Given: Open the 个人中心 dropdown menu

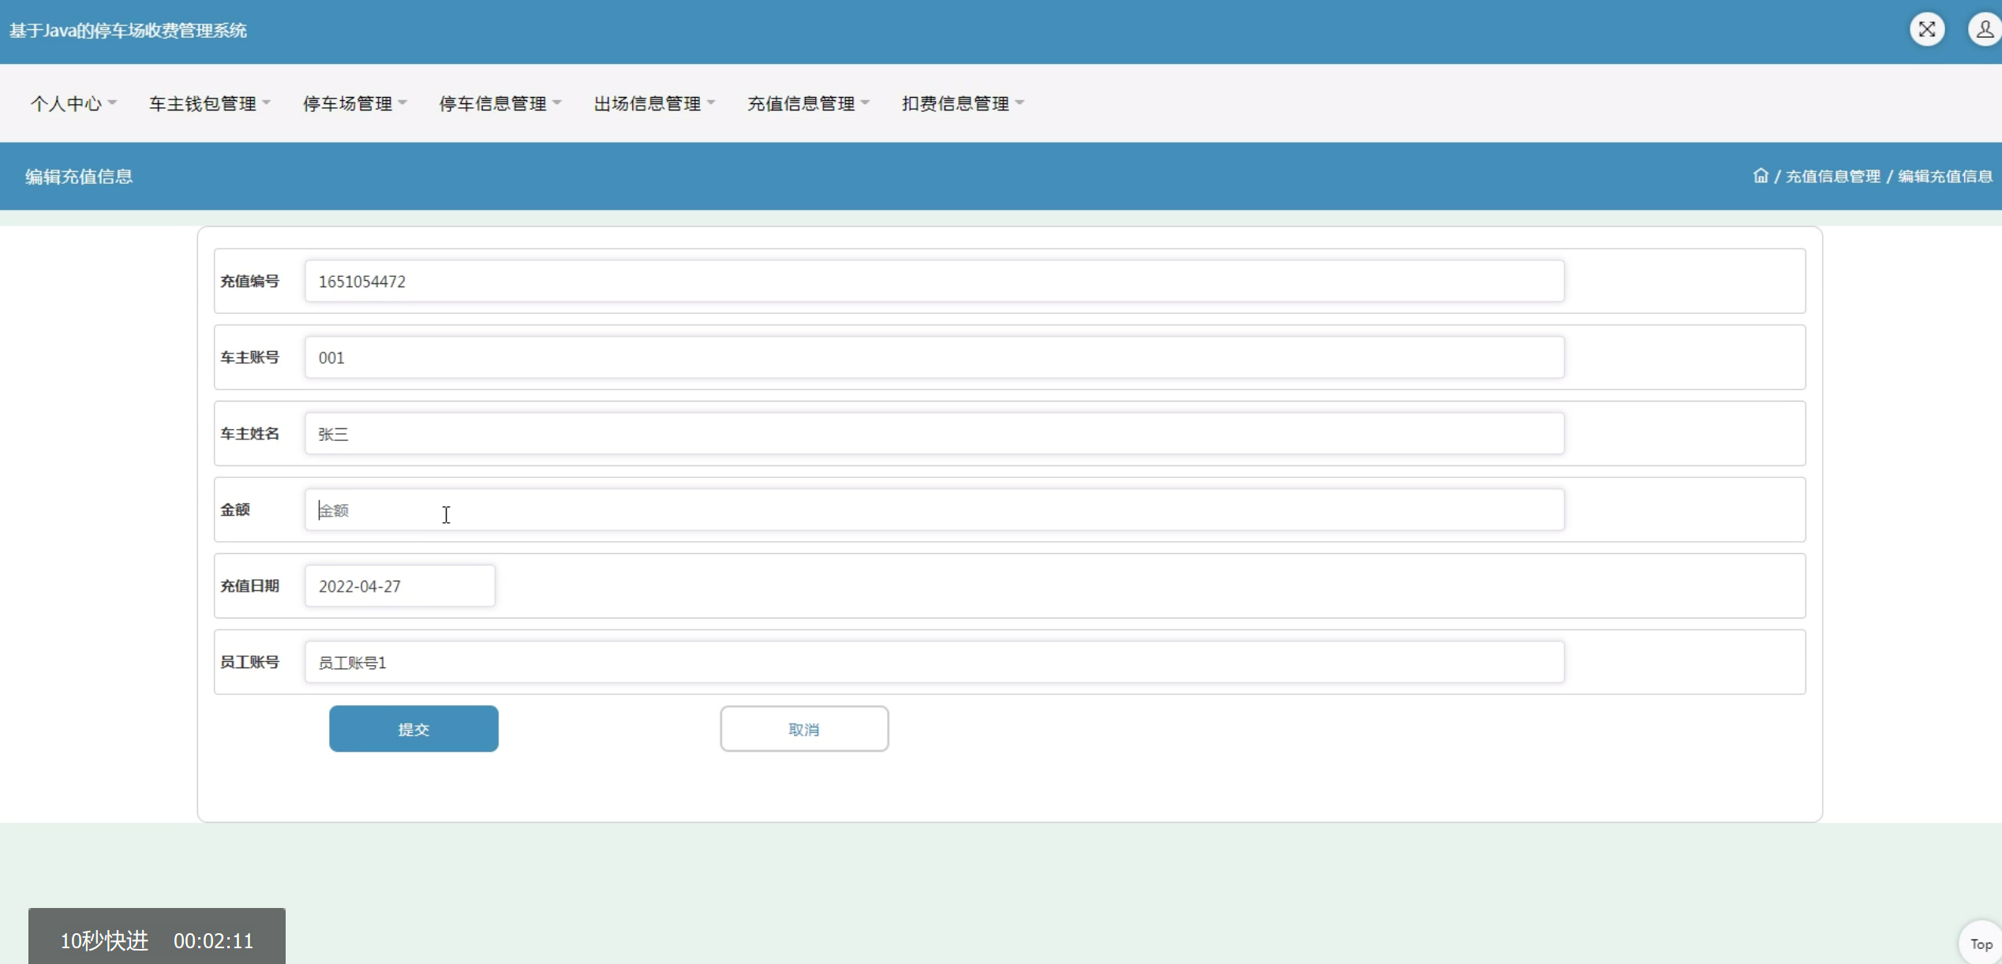Looking at the screenshot, I should tap(73, 103).
